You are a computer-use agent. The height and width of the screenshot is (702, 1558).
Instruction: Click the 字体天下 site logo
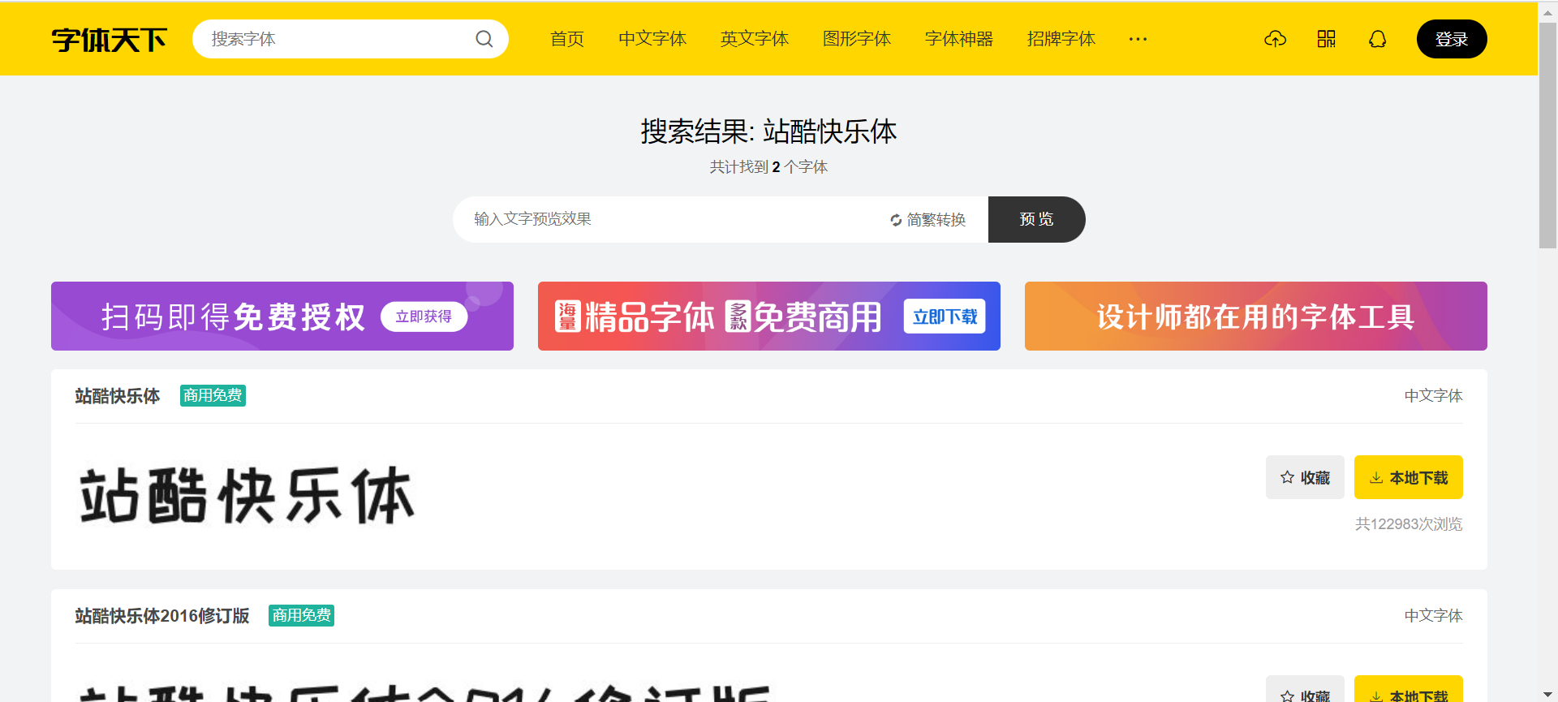coord(110,39)
